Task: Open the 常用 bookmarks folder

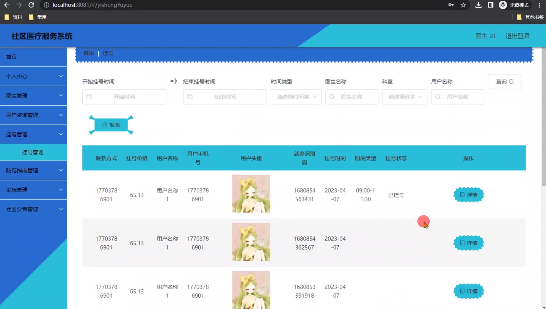Action: [x=38, y=17]
